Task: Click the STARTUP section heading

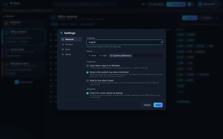Action: point(91,62)
